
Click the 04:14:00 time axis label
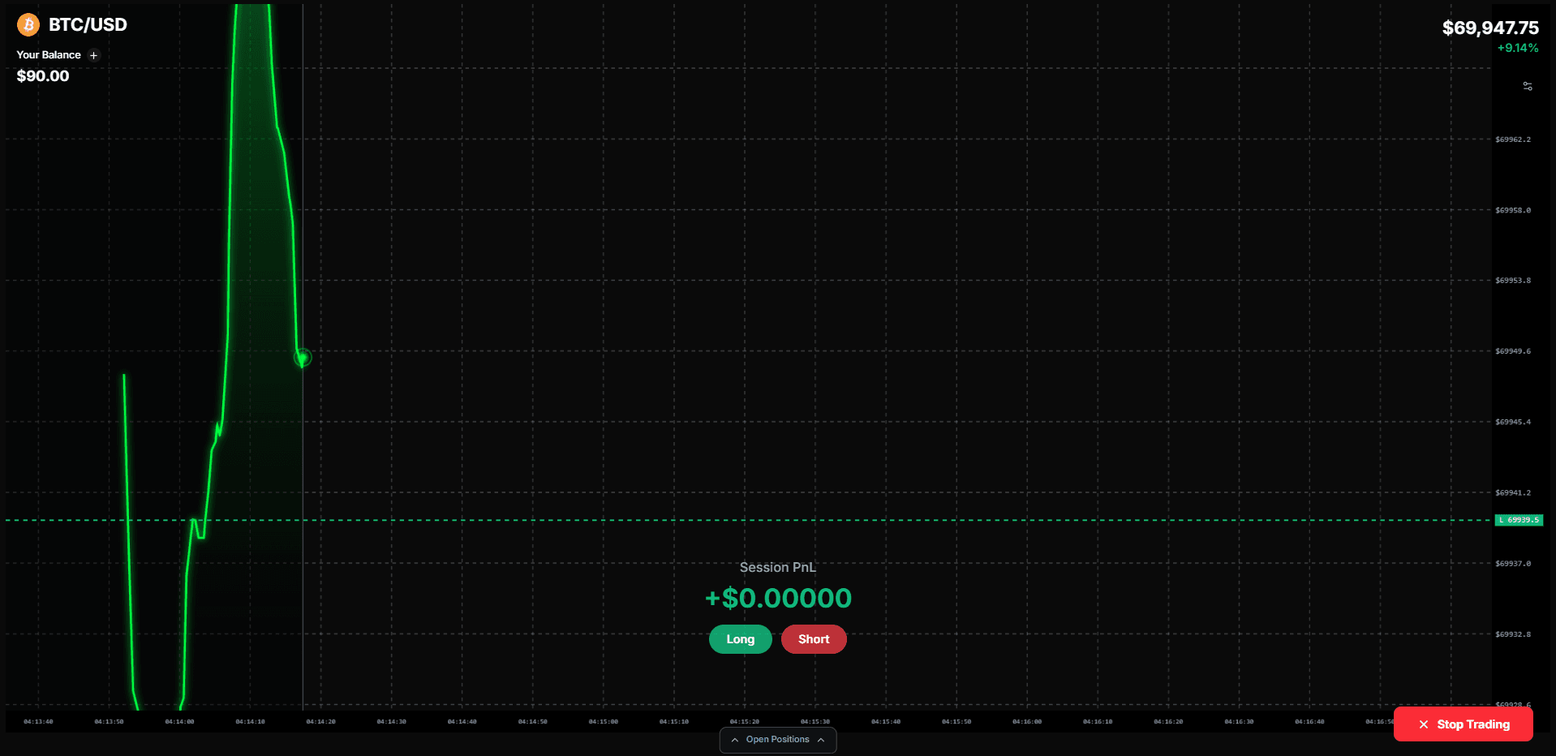(x=179, y=721)
